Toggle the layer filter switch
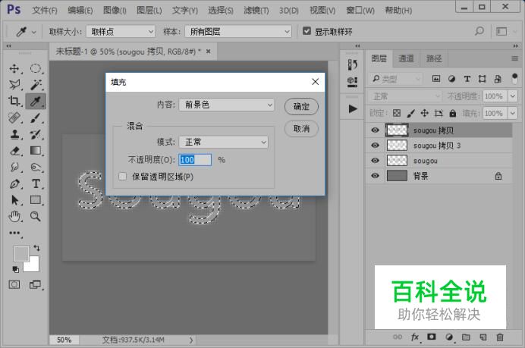This screenshot has width=525, height=348. (515, 79)
